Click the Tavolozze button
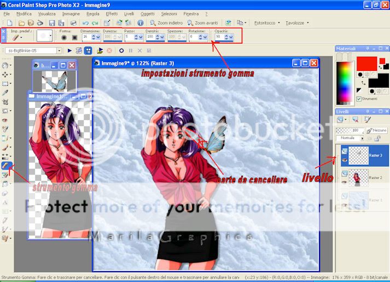This screenshot has height=282, width=390. tap(297, 23)
